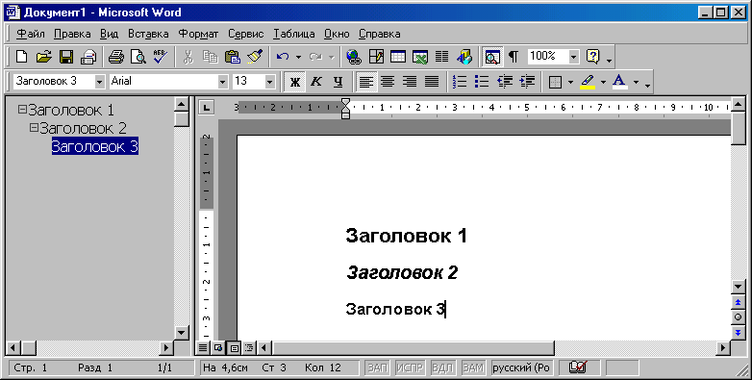Click the ИСПР track changes indicator

[410, 367]
